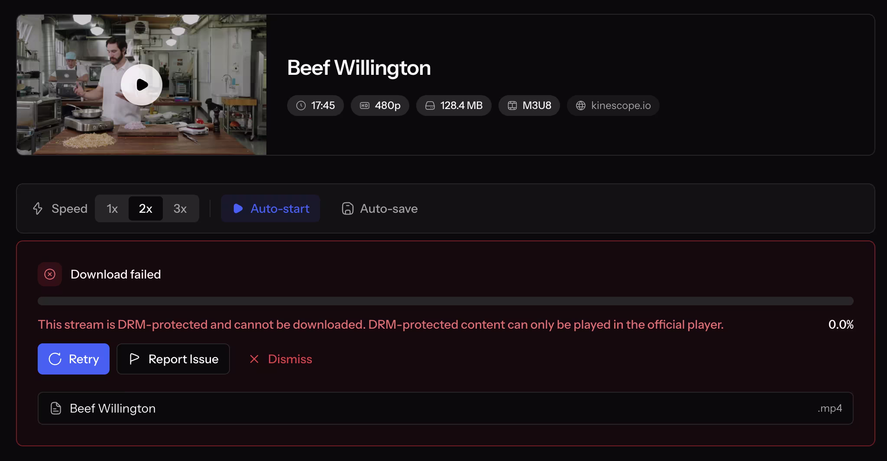The image size is (887, 461).
Task: Click the Download failed heading
Action: (x=116, y=274)
